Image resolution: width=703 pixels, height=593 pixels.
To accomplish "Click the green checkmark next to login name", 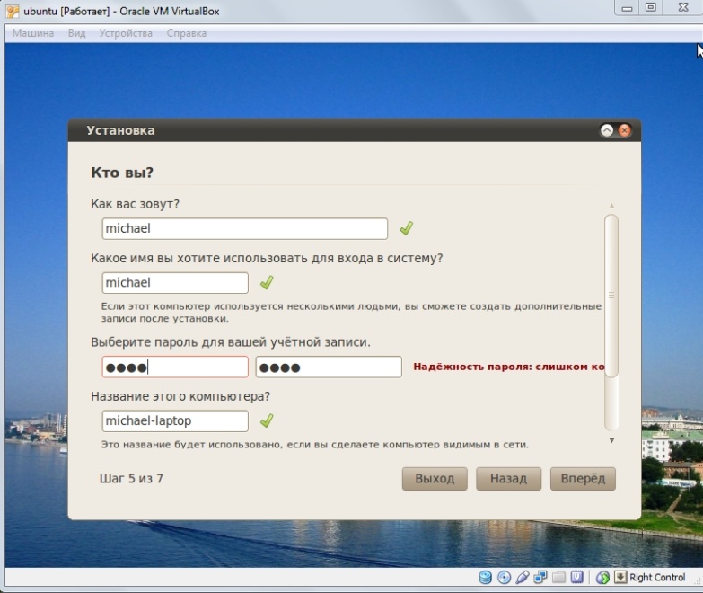I will [x=267, y=282].
